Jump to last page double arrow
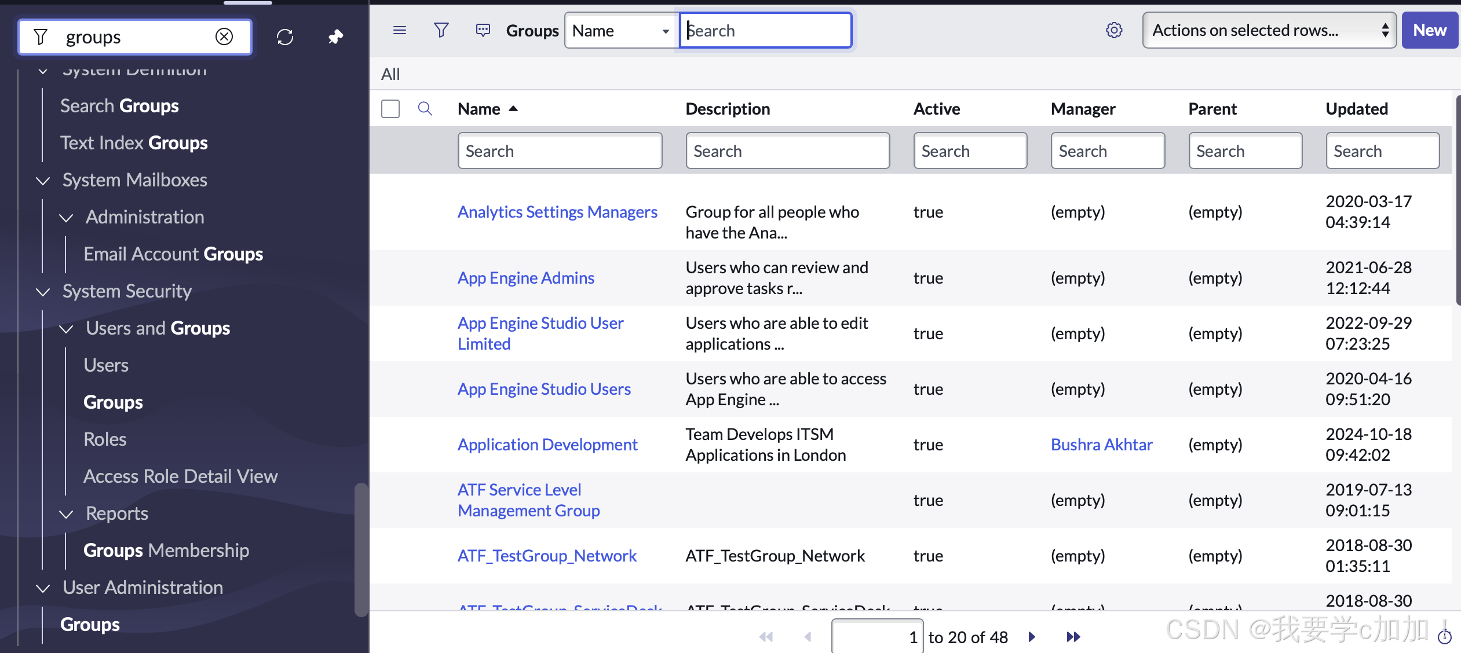1461x653 pixels. coord(1073,637)
